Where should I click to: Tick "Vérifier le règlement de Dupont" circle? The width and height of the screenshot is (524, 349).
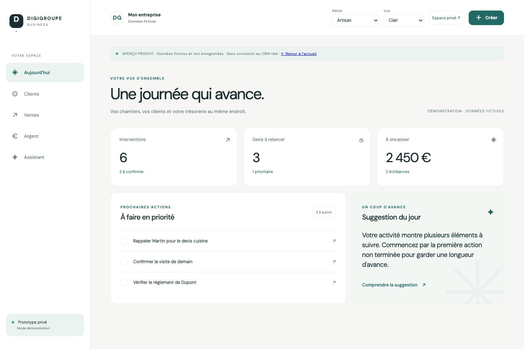[x=124, y=282]
